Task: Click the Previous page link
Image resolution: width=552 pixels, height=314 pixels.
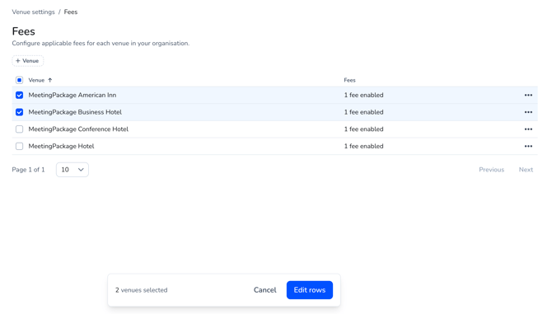Action: point(492,170)
